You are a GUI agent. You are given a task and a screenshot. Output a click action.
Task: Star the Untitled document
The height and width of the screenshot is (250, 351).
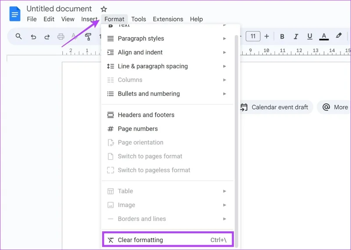(x=104, y=9)
